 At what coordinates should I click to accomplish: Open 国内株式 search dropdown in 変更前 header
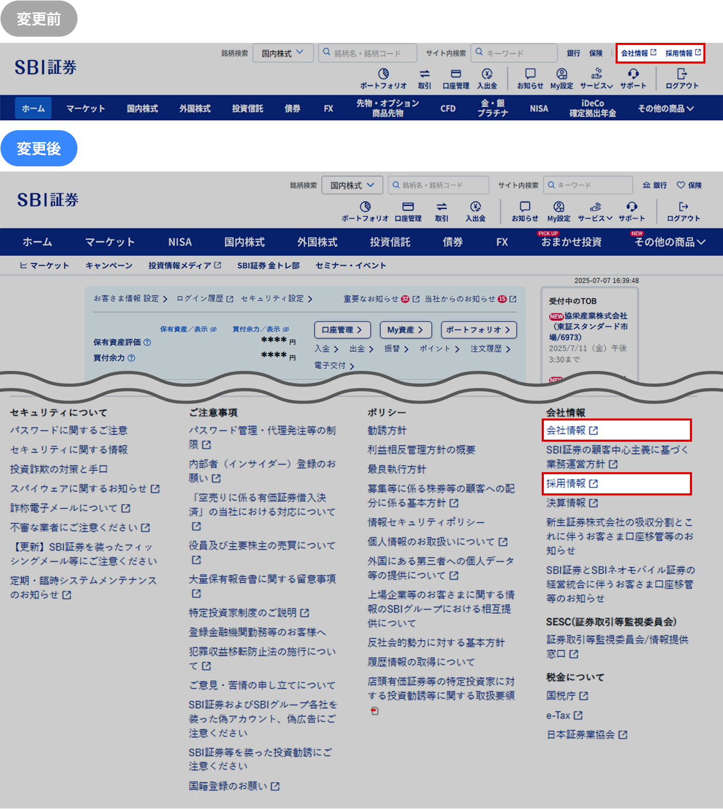coord(283,53)
